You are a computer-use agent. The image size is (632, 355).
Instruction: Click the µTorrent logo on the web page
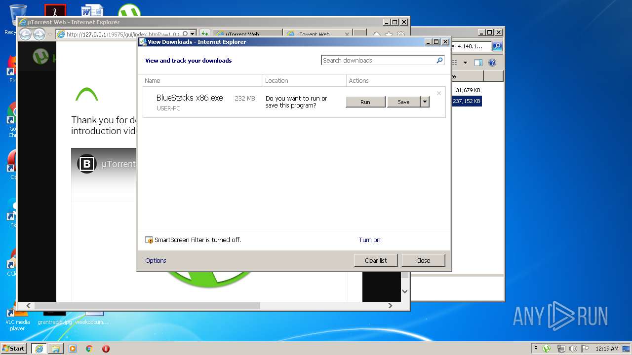(40, 56)
